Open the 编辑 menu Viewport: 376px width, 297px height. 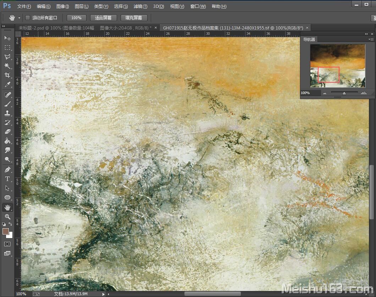click(x=43, y=6)
